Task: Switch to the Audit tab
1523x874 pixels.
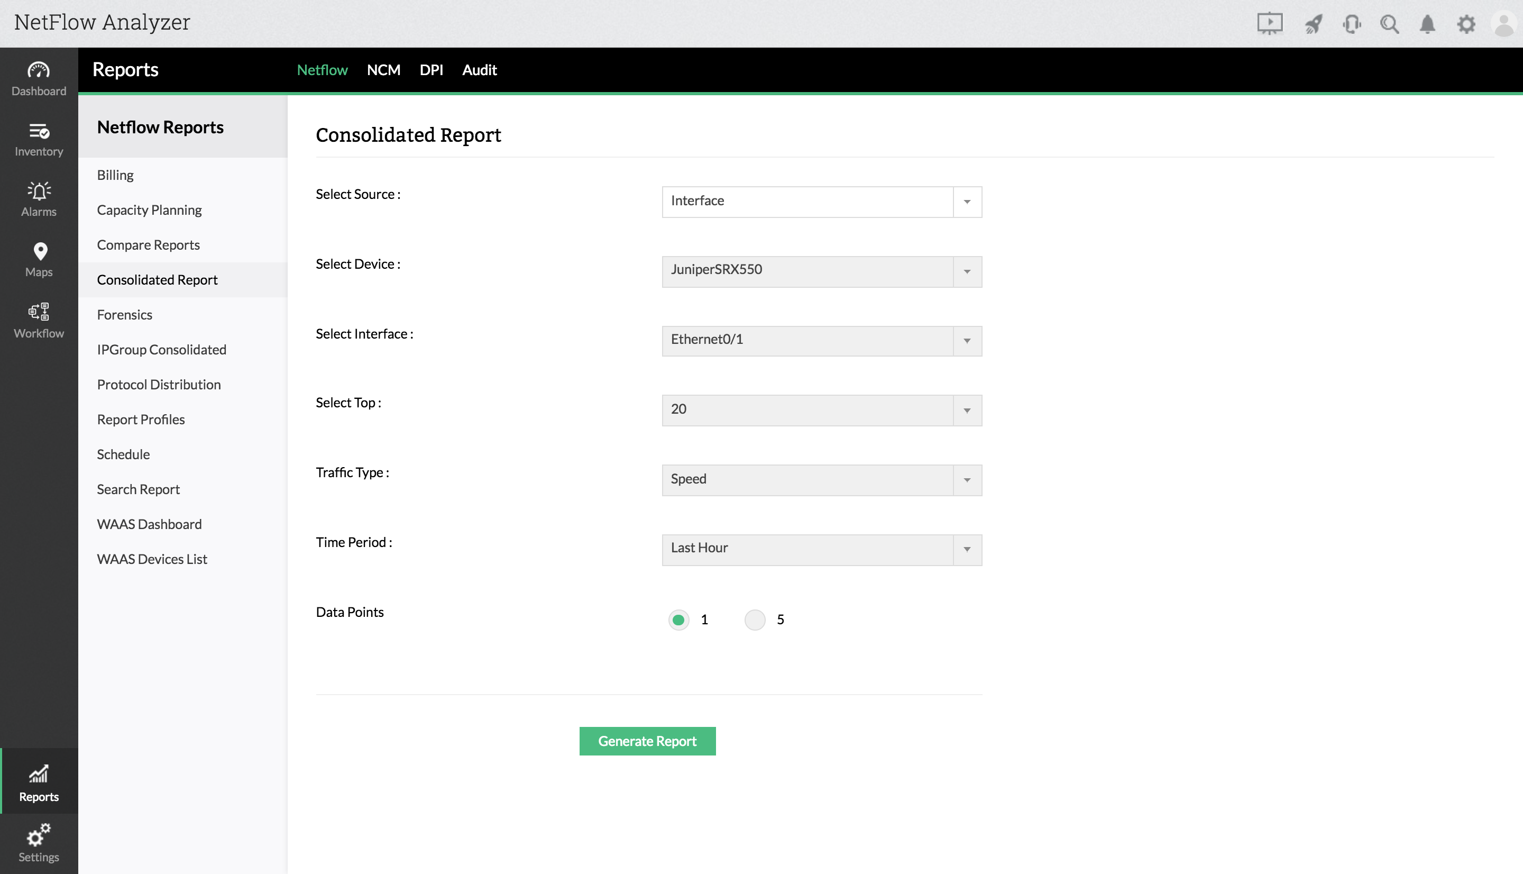Action: [x=479, y=70]
